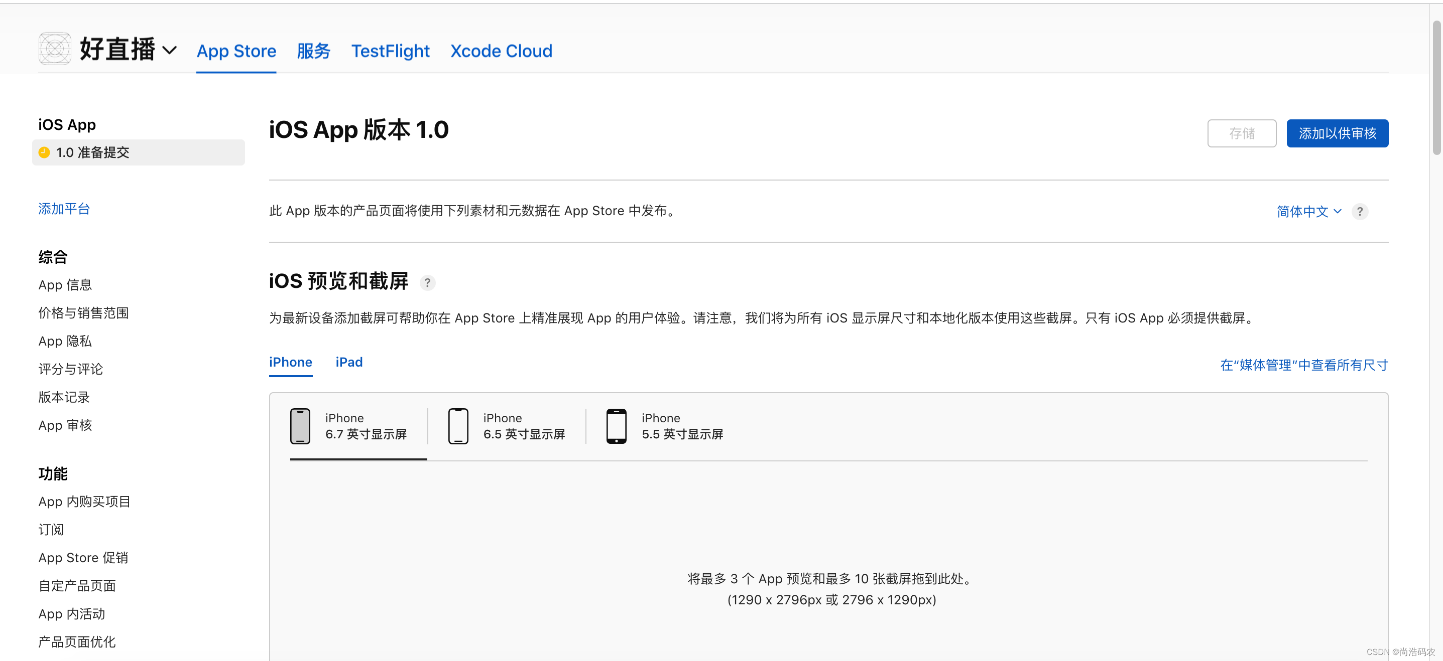Select the iPhone 6.5 英寸显示屏 device icon
This screenshot has height=661, width=1443.
tap(458, 426)
